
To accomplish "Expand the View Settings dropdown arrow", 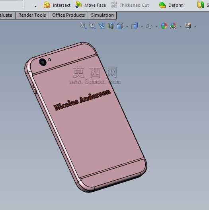I will tap(195, 26).
